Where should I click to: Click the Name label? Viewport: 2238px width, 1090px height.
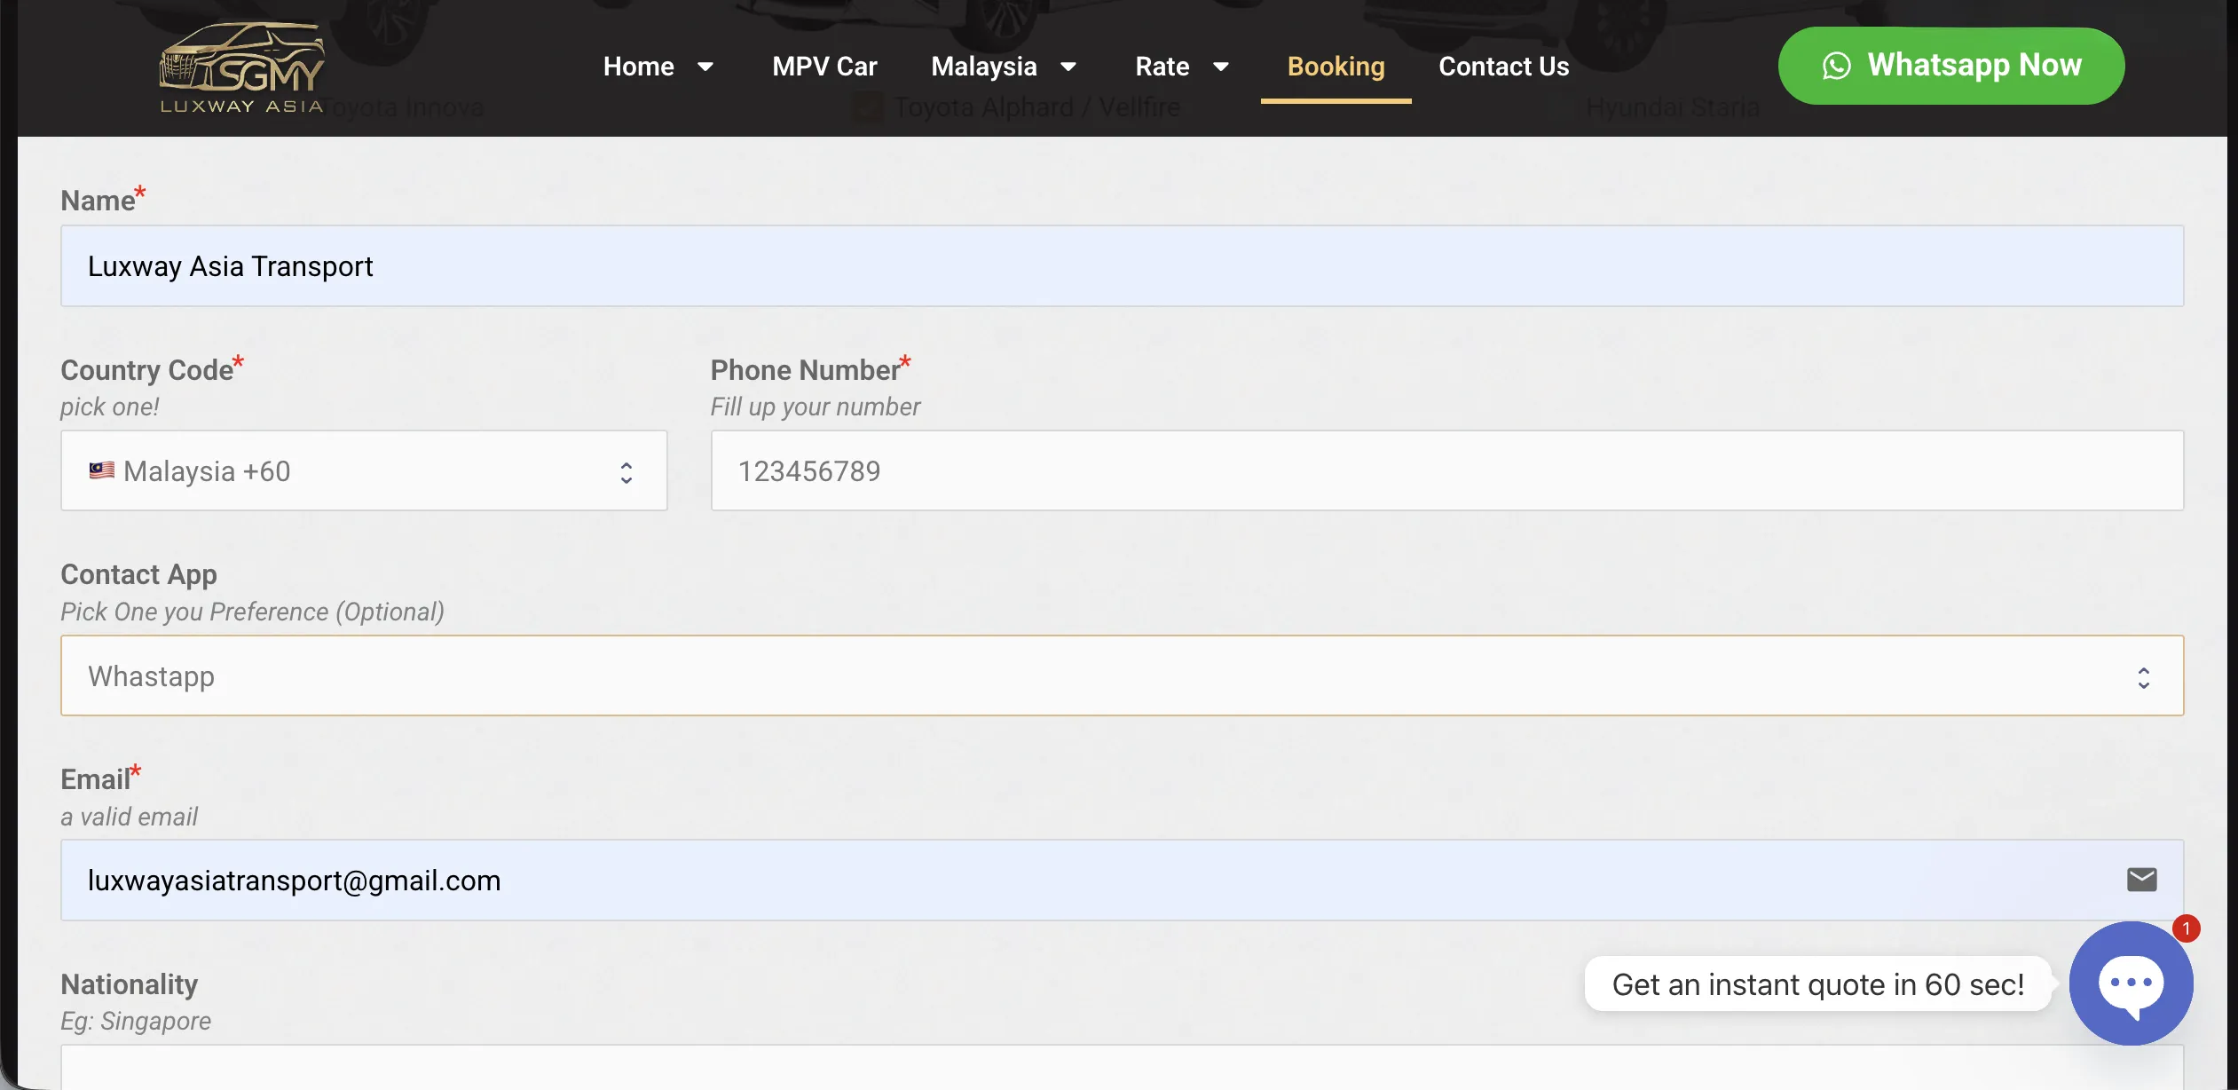(x=98, y=201)
